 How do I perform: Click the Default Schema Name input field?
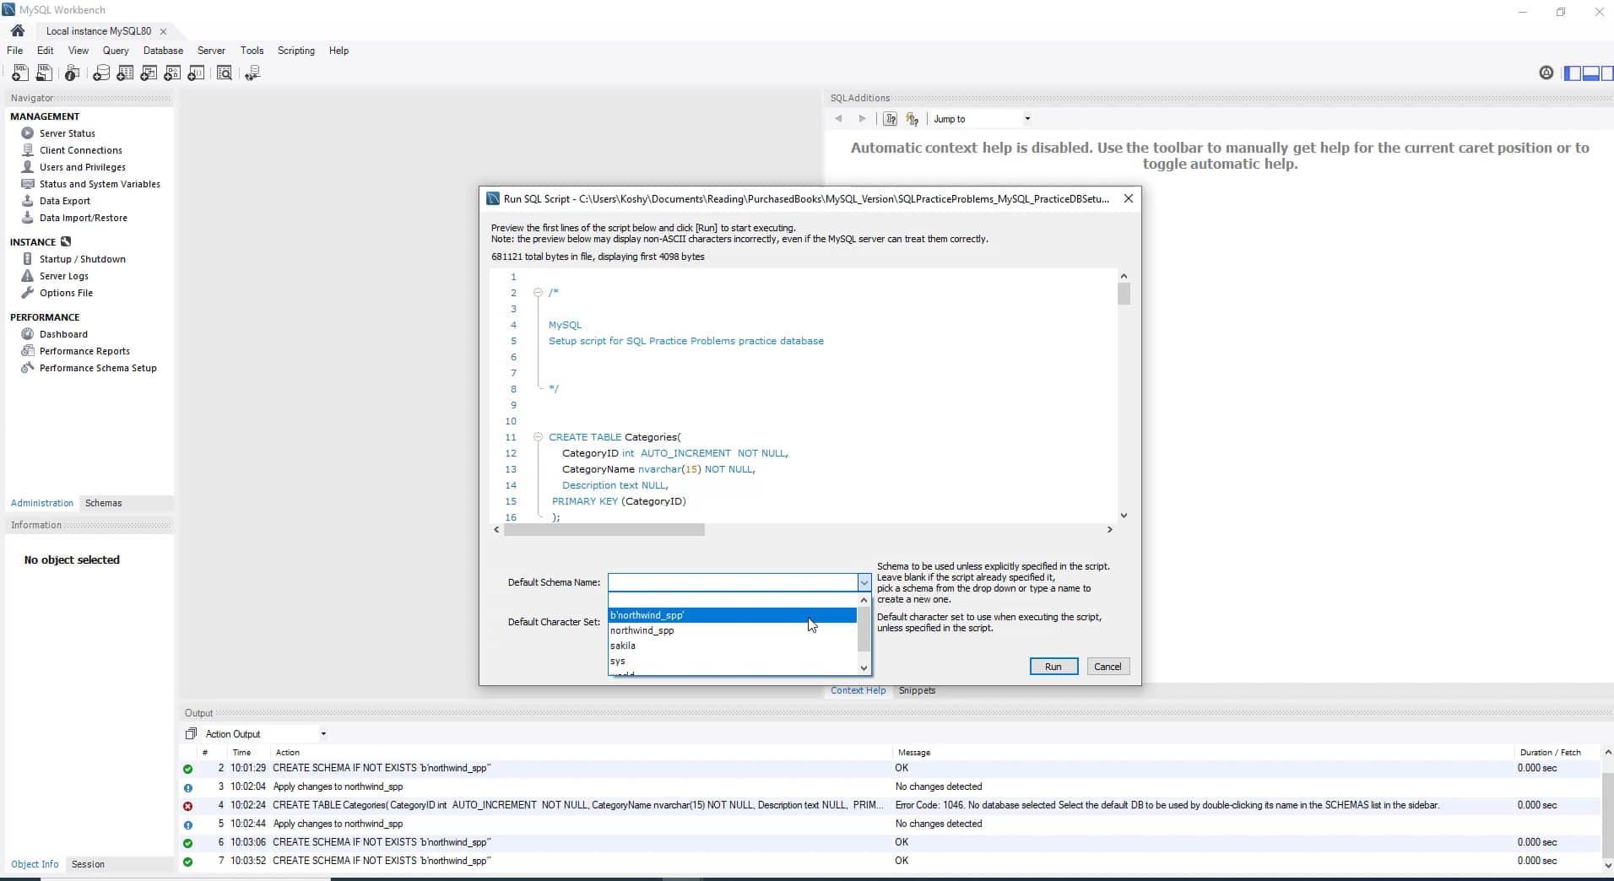click(x=733, y=582)
